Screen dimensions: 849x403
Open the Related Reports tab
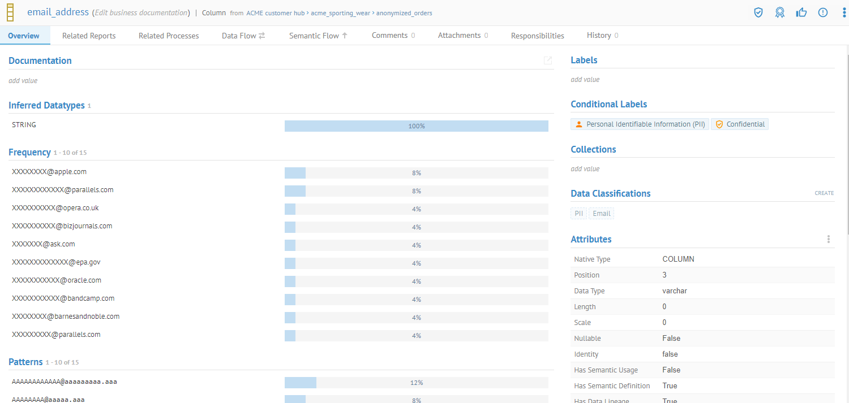89,36
